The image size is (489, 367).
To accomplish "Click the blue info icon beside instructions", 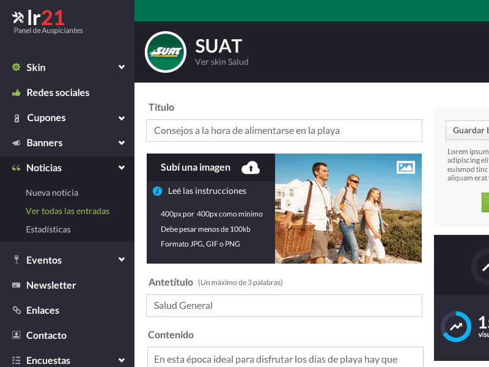I will click(x=158, y=191).
